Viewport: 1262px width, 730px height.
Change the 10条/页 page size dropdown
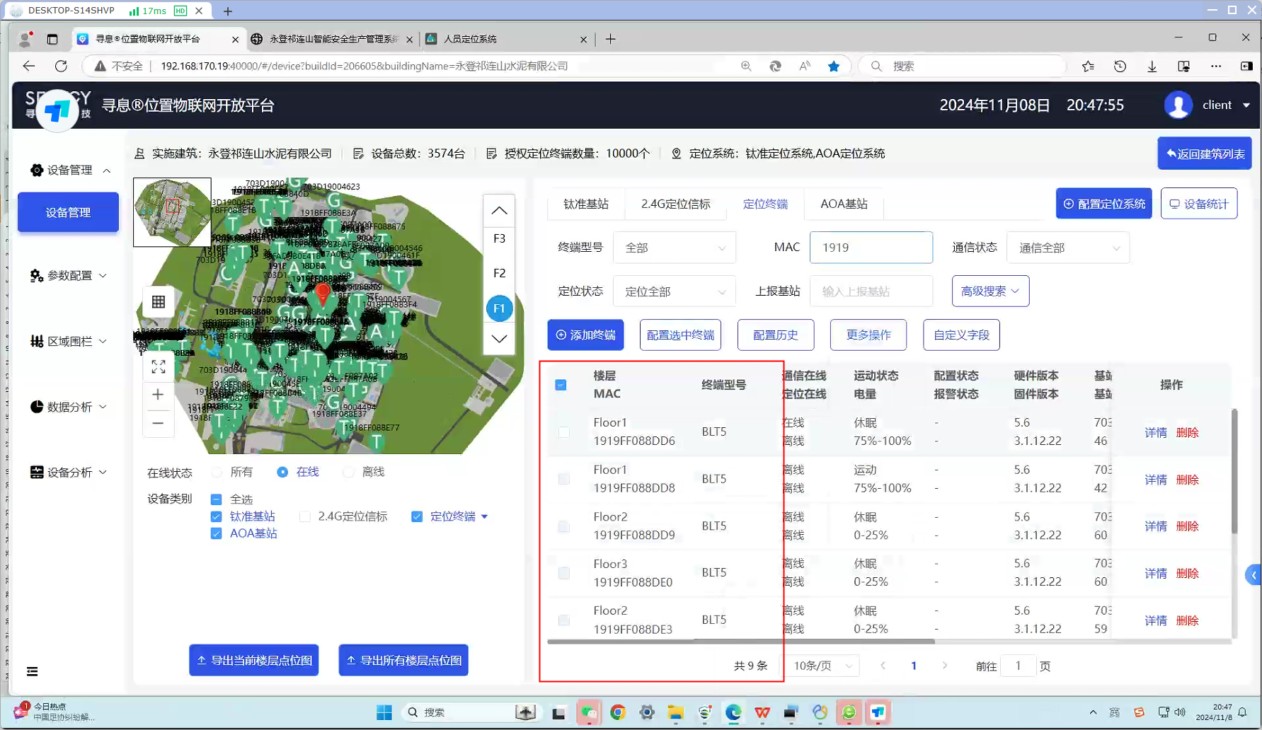[822, 666]
